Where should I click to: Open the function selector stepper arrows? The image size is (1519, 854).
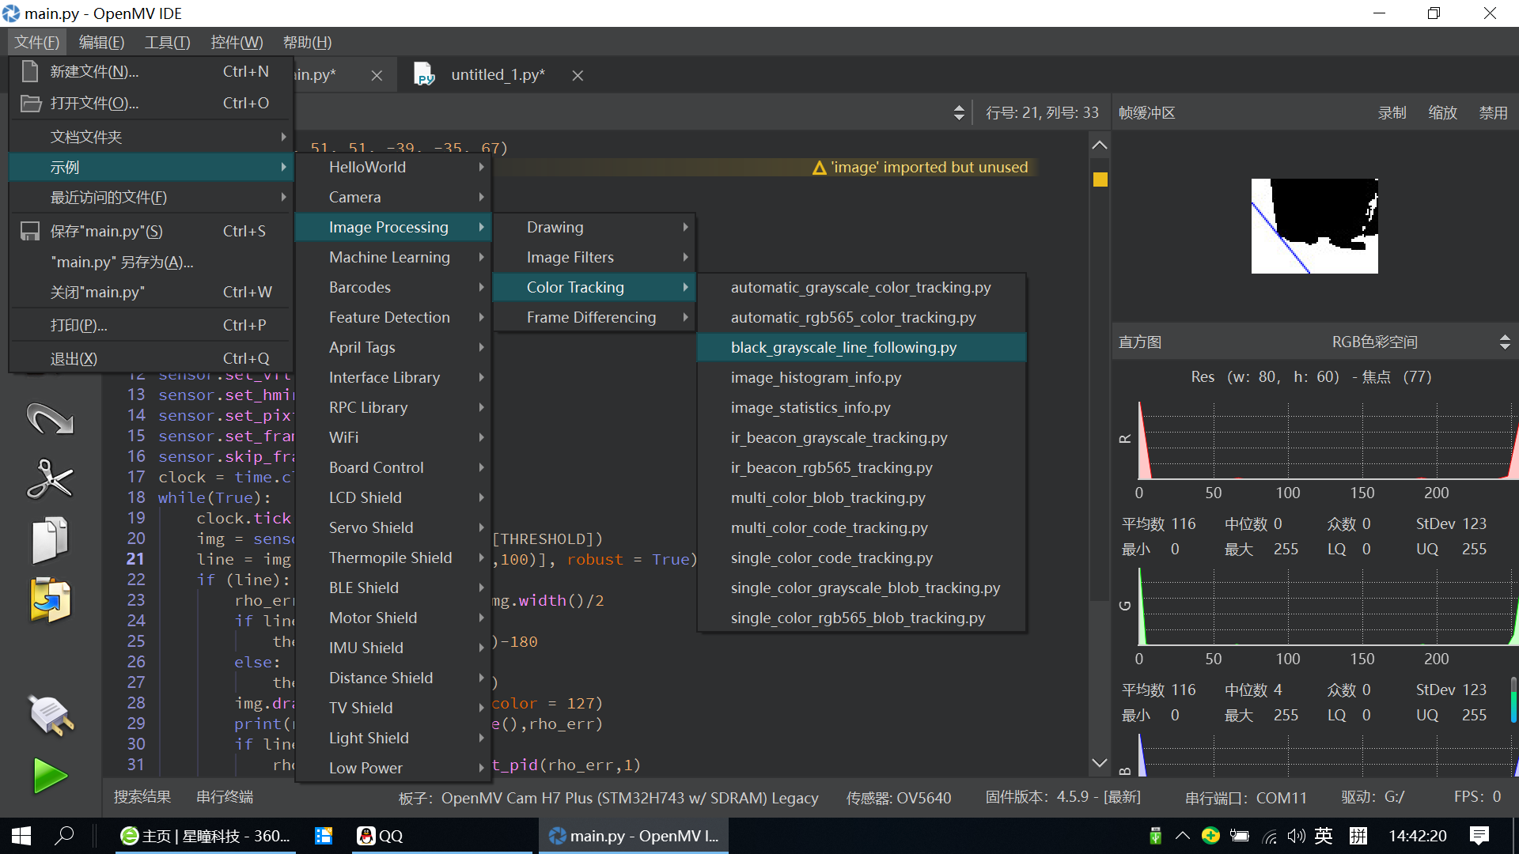[959, 112]
